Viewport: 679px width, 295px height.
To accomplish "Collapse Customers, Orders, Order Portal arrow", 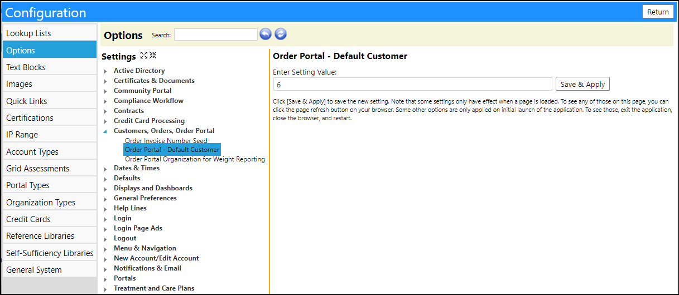I will pos(105,131).
